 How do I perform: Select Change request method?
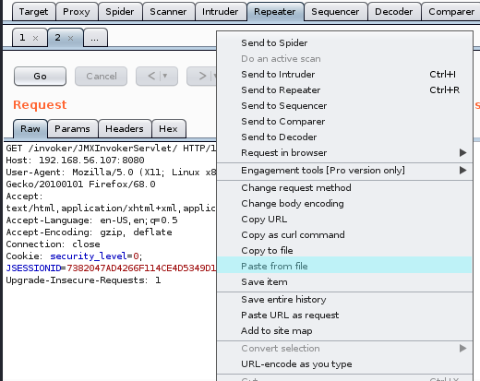(x=344, y=188)
